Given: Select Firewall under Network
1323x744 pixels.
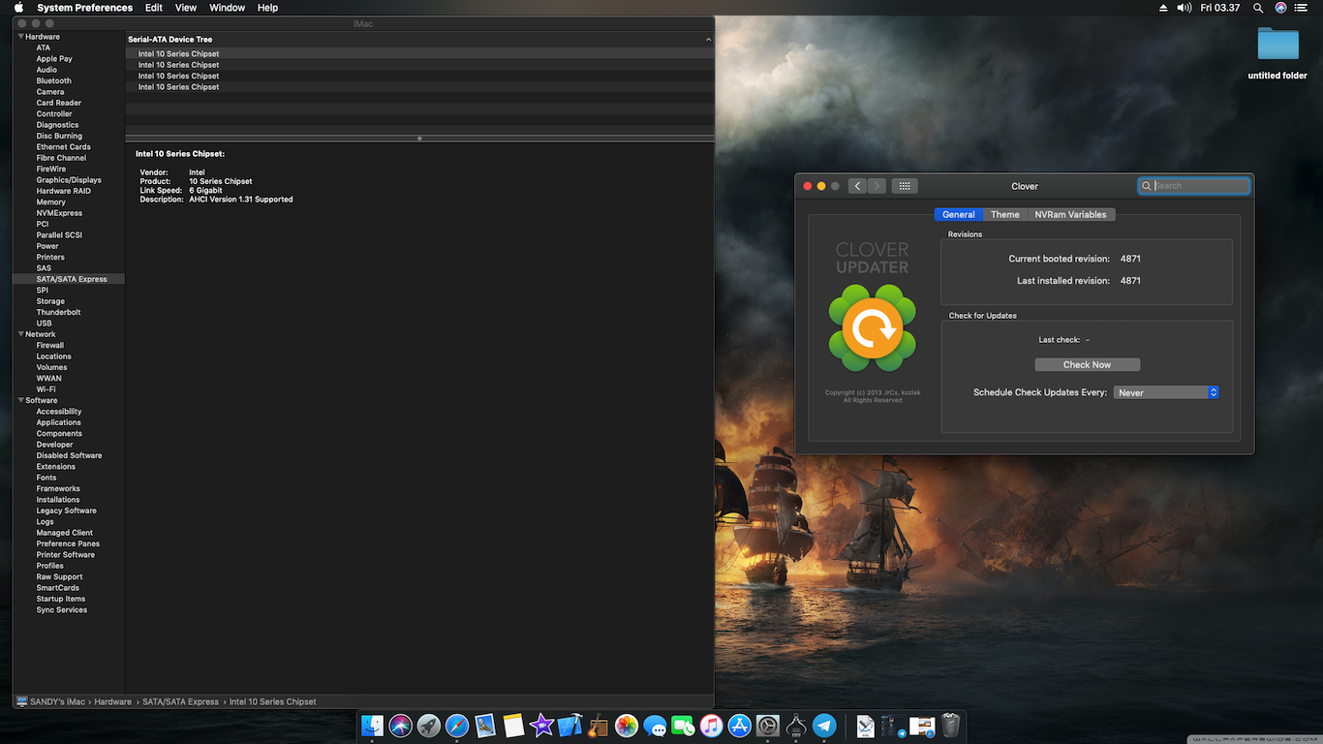Looking at the screenshot, I should pyautogui.click(x=50, y=346).
